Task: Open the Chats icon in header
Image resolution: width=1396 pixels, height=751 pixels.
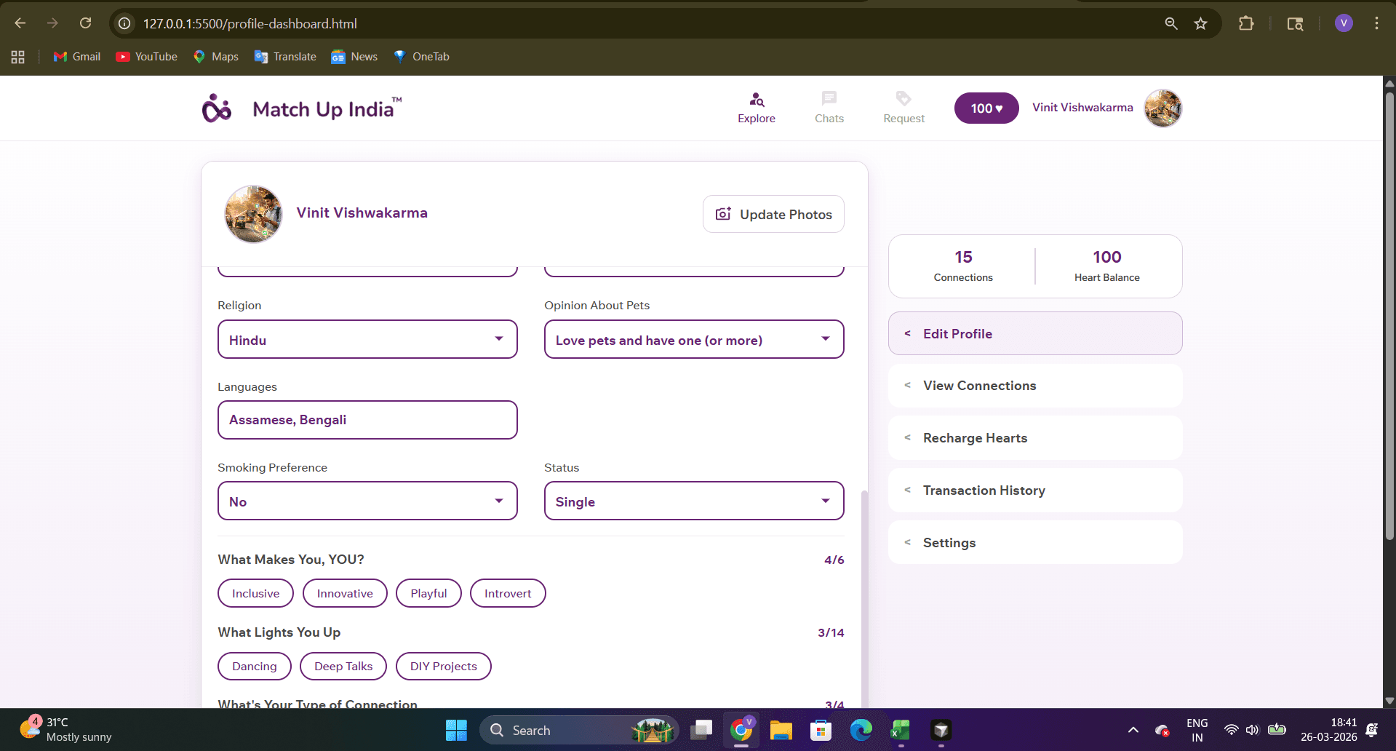Action: click(x=829, y=98)
